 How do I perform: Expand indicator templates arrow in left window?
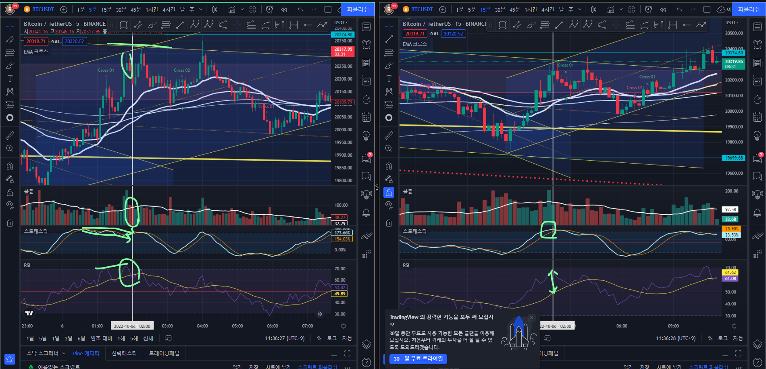click(x=242, y=9)
